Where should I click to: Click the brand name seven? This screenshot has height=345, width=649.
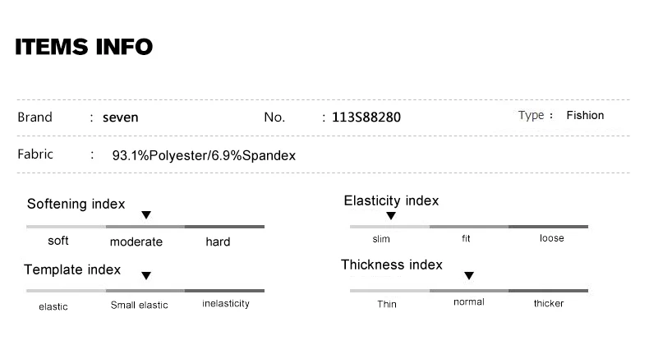click(x=121, y=117)
